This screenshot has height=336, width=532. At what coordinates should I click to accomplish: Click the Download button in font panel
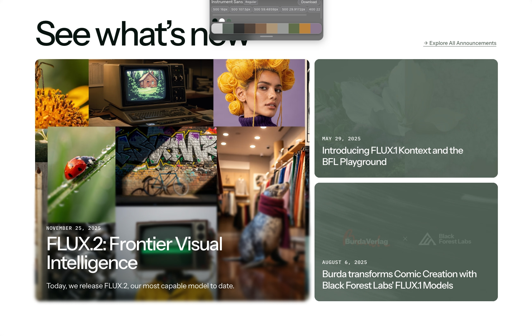(309, 2)
